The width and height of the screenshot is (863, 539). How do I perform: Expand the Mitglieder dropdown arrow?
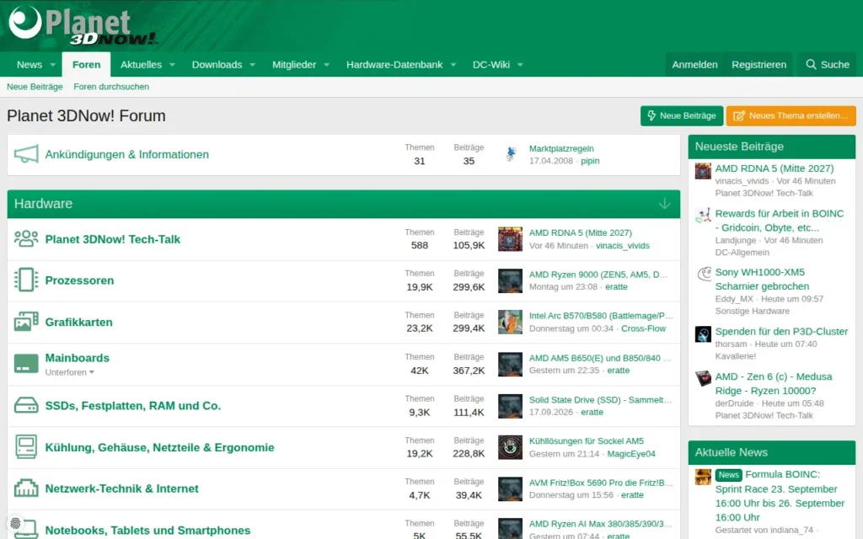326,65
